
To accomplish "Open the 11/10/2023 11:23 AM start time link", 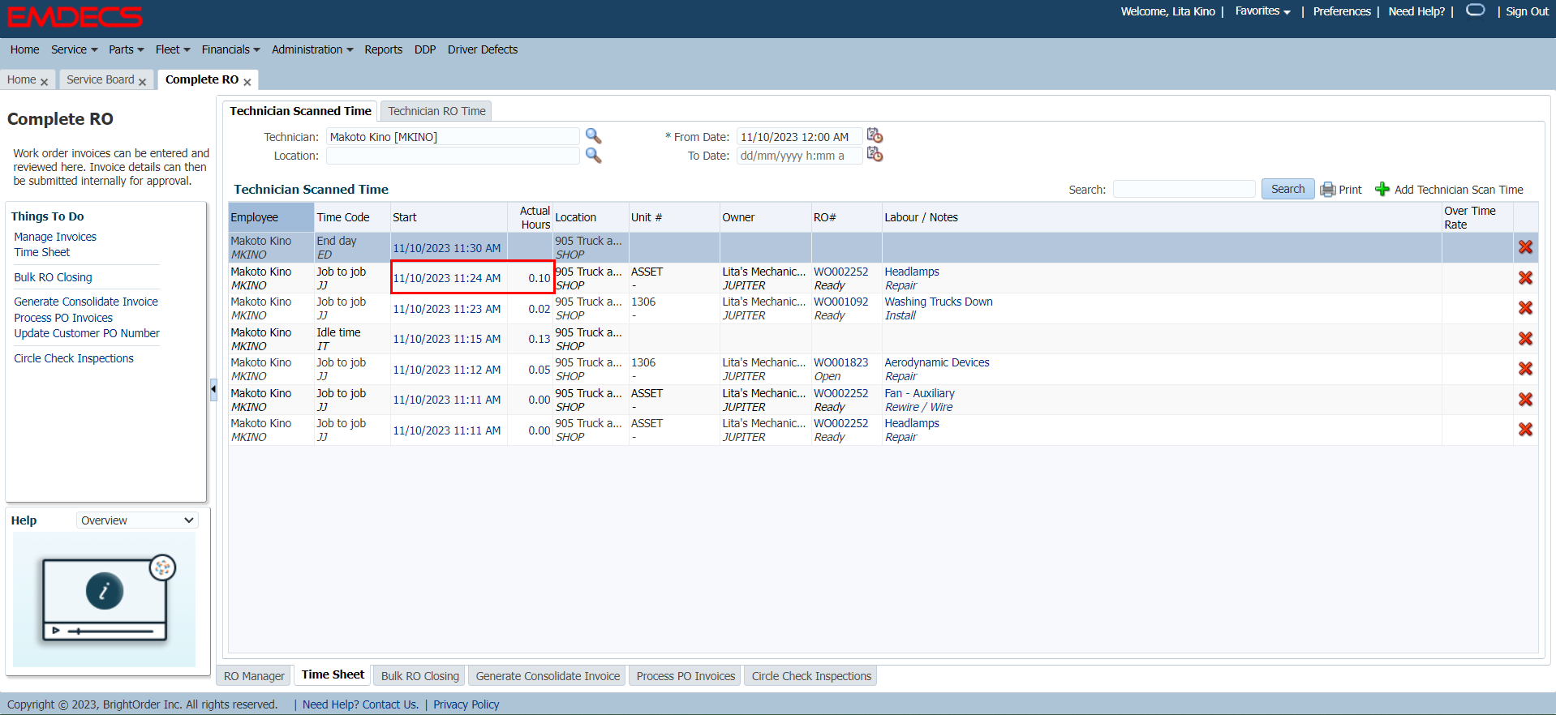I will point(447,309).
